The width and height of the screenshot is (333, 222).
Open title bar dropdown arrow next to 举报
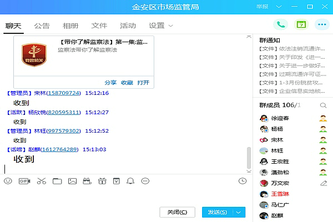279,7
